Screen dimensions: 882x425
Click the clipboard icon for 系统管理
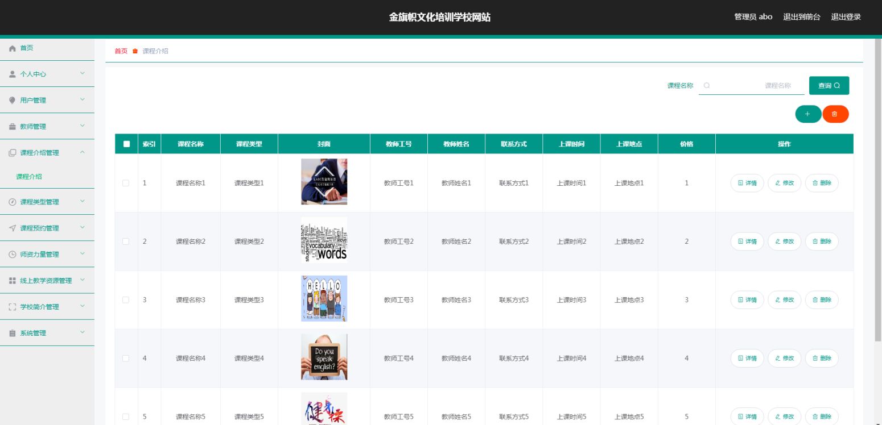[13, 334]
